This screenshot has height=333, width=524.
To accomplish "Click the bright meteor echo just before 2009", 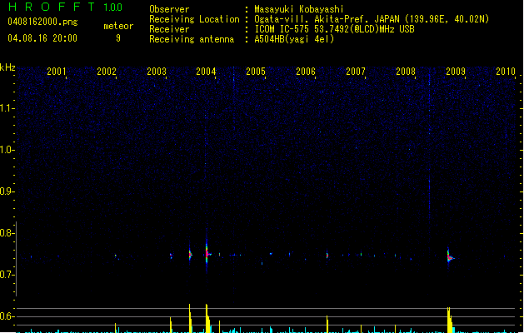I will click(x=450, y=256).
